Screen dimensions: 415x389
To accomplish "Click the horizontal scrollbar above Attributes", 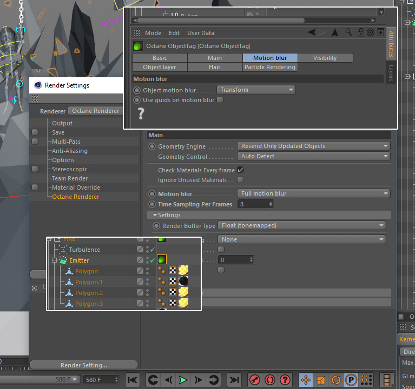I will click(221, 21).
